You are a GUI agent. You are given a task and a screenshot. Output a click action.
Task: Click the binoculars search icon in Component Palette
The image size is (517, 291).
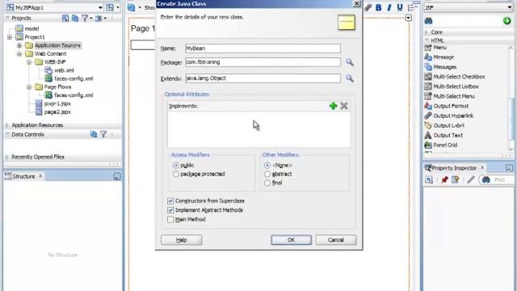tap(428, 21)
